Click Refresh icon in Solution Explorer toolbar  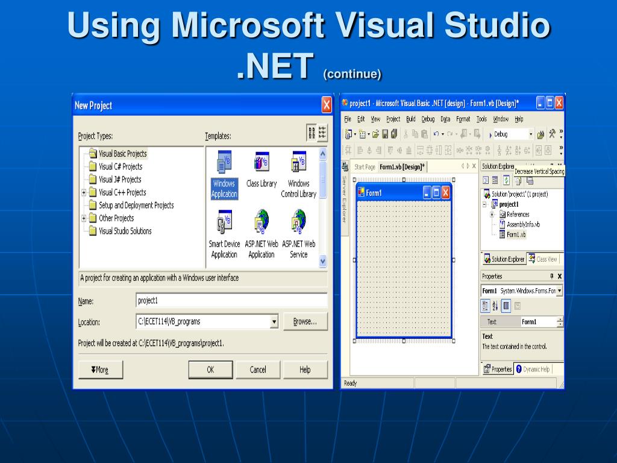click(x=506, y=180)
